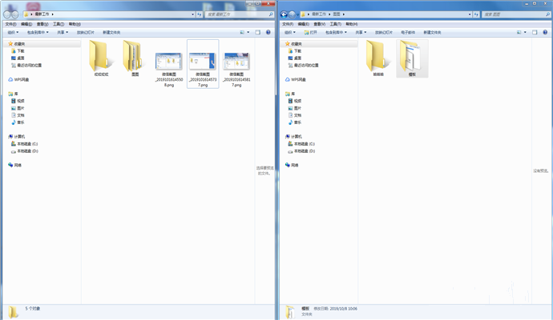Open 本地磁盘 (C:) in the window with 电子邮件 button
Screen dimensions: 553x320
[301, 144]
